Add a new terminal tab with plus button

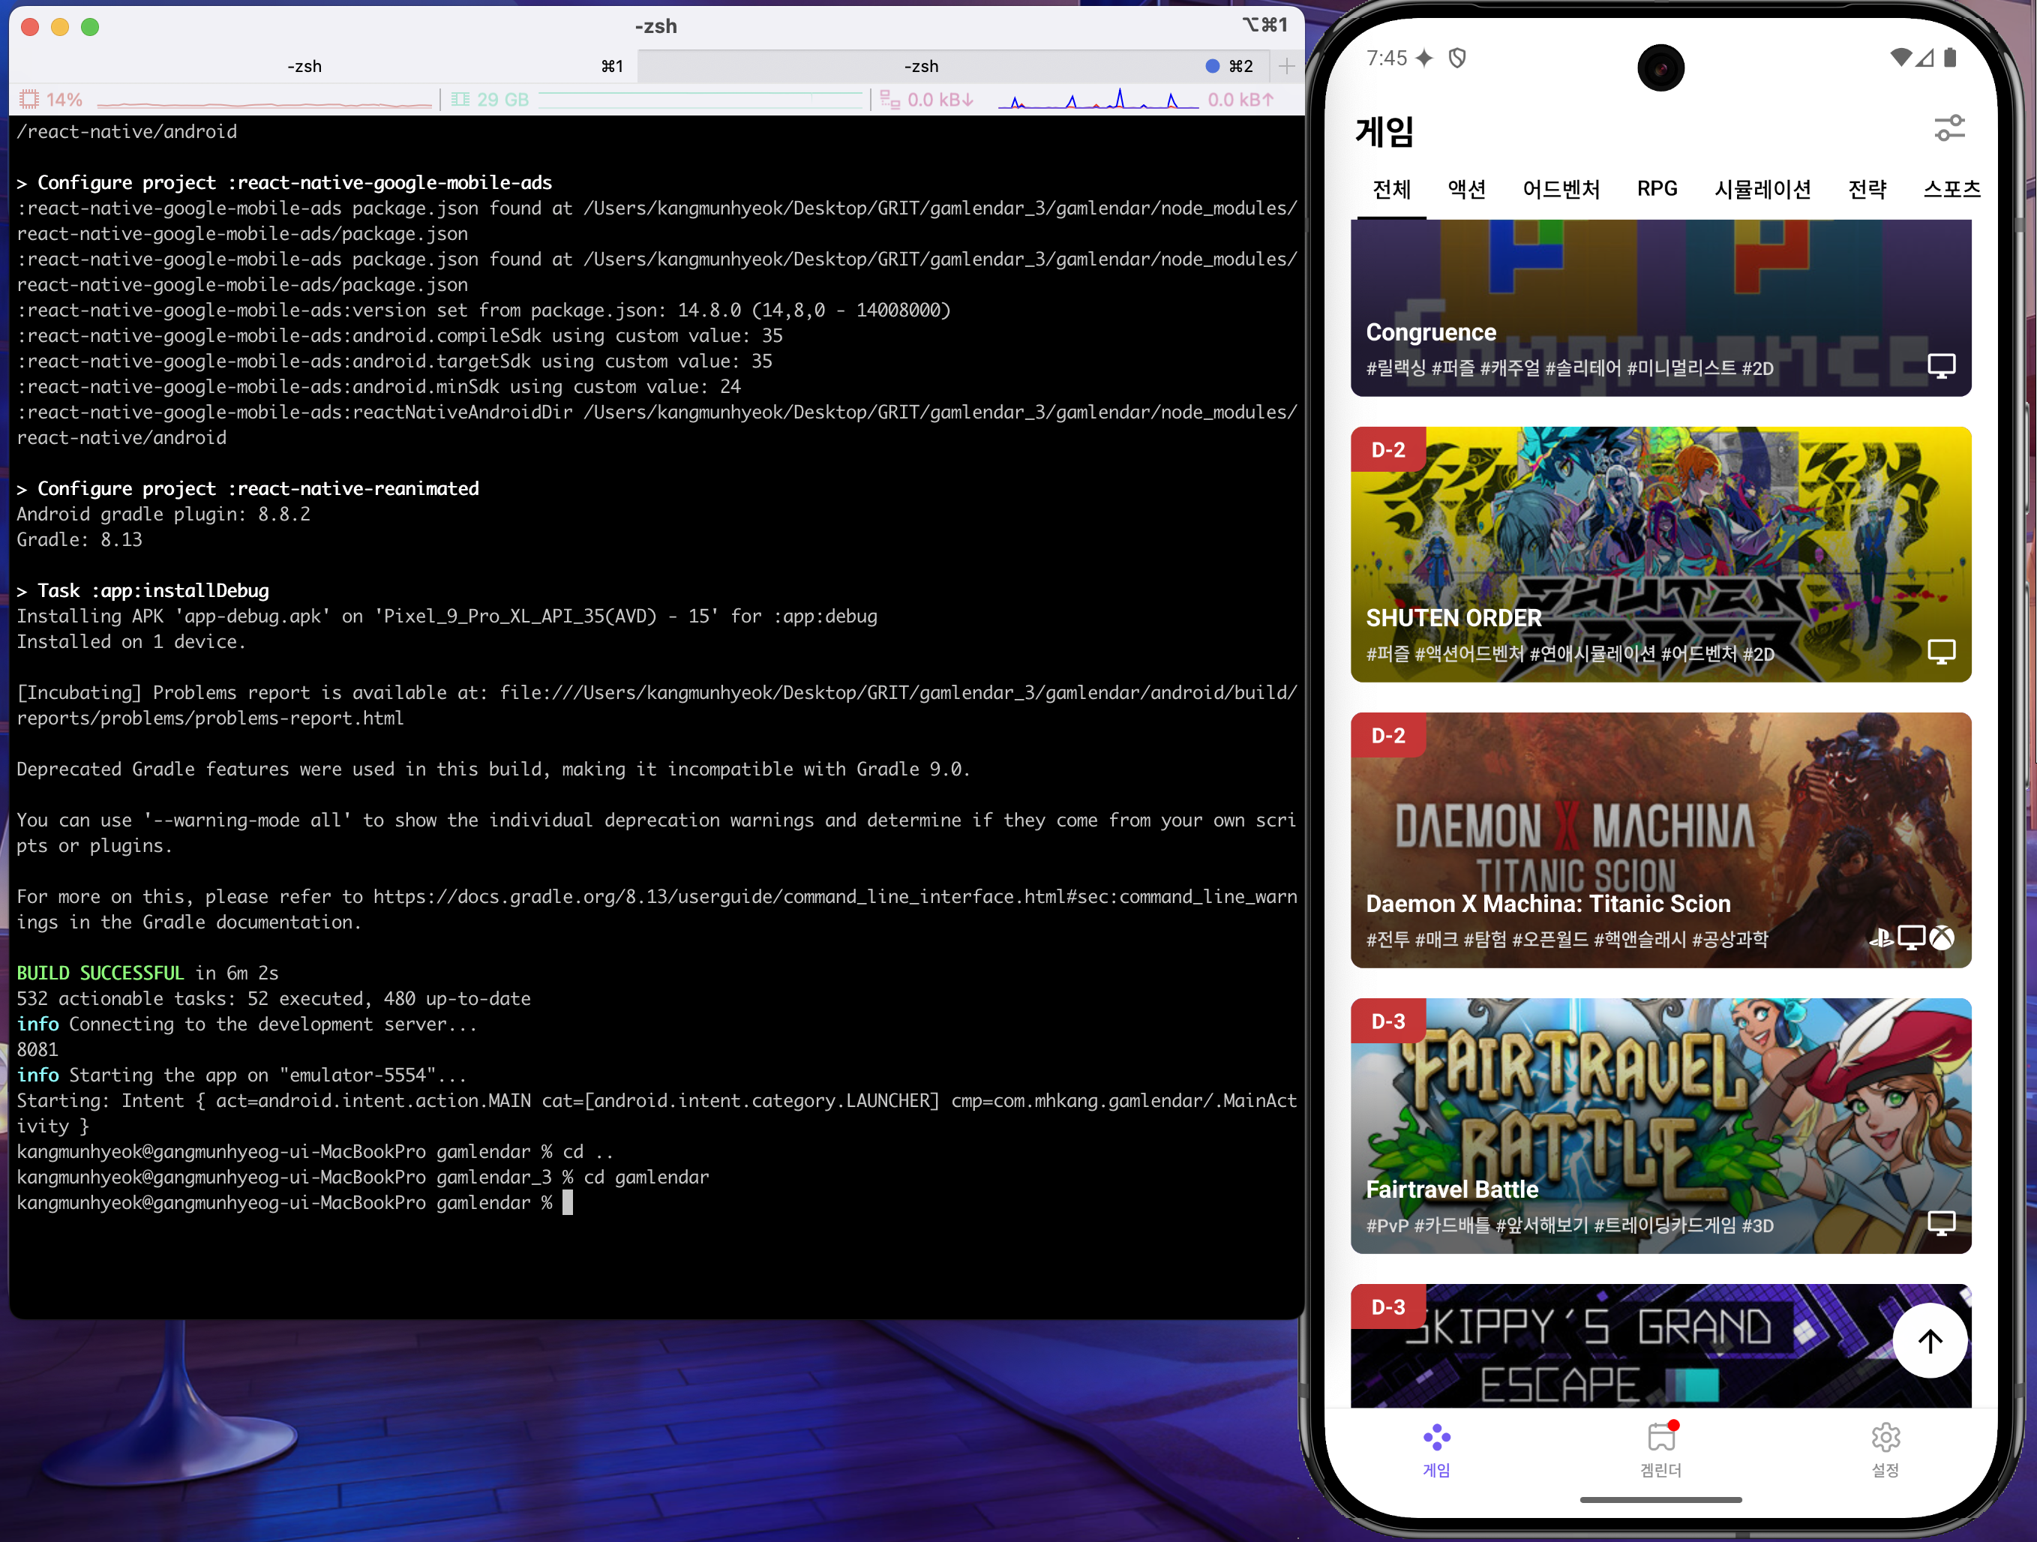click(1286, 66)
